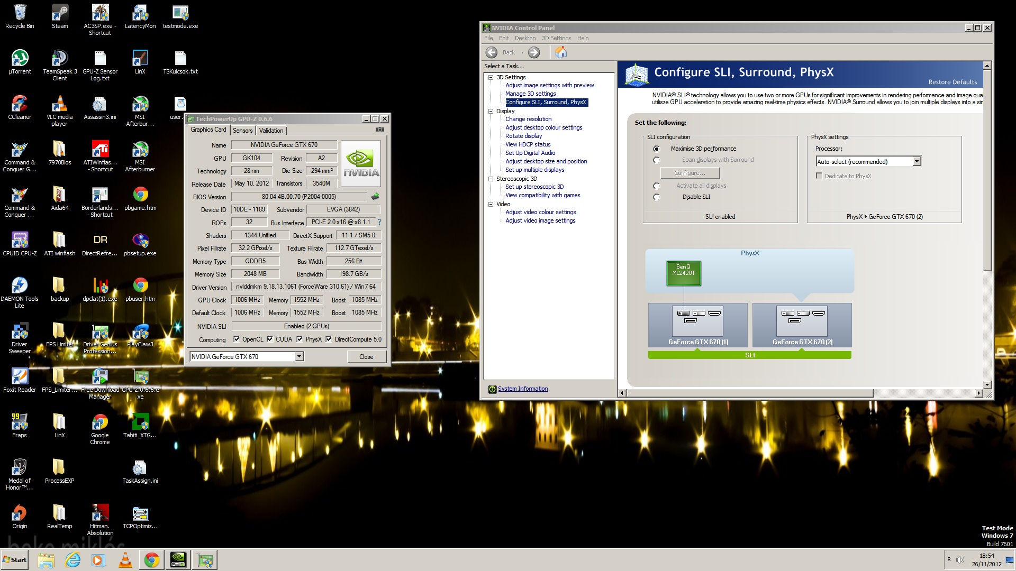
Task: Click the Back arrow in NVIDIA Control Panel
Action: click(492, 52)
